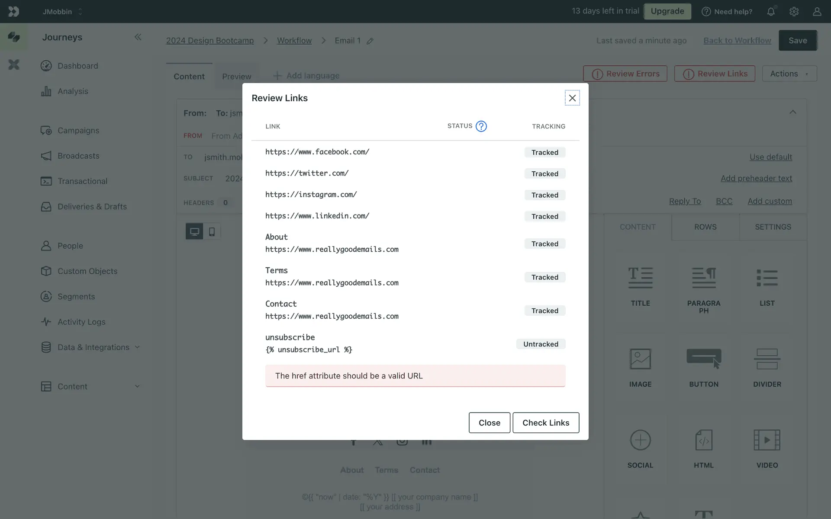Expand Data & Integrations menu
Viewport: 831px width, 519px height.
tap(137, 347)
